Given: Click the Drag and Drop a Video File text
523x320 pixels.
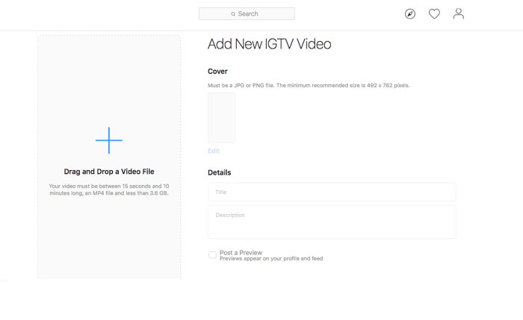Looking at the screenshot, I should 109,172.
